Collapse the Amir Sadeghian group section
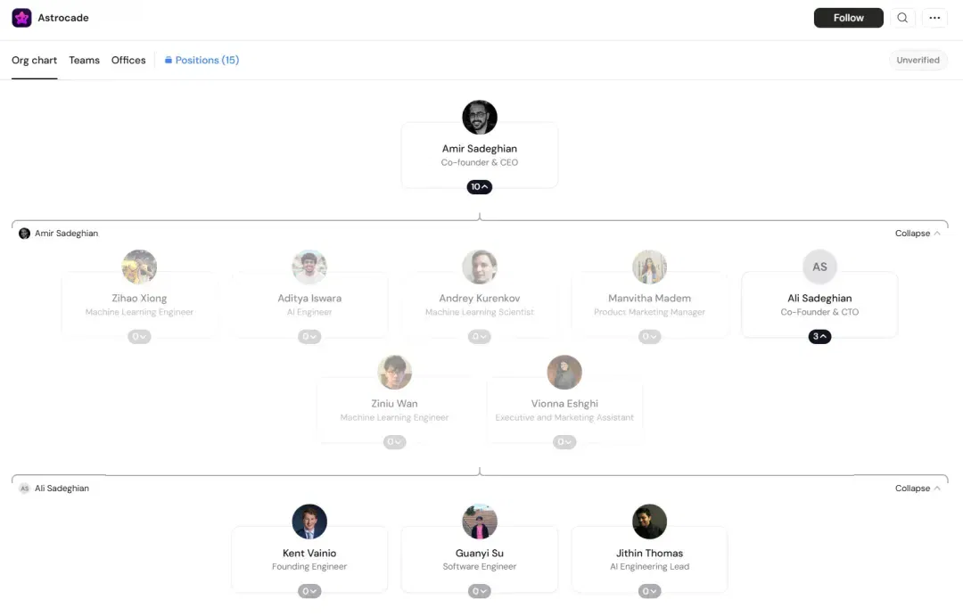Screen dimensions: 963x616 (918, 234)
